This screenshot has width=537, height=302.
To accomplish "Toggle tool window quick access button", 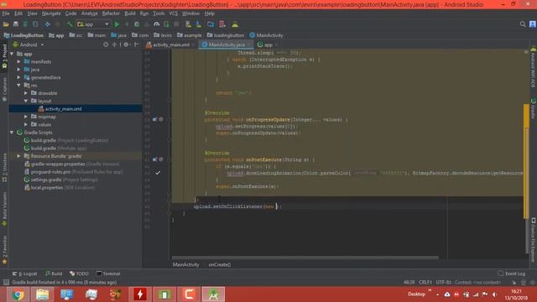I will (6, 283).
